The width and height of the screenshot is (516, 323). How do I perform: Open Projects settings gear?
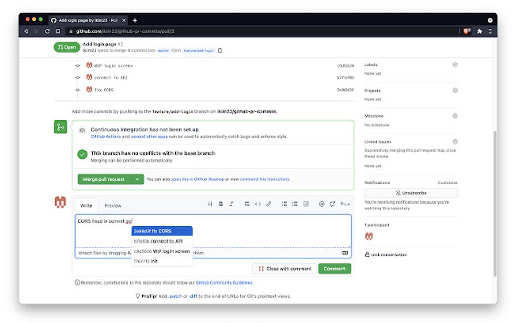(x=455, y=90)
